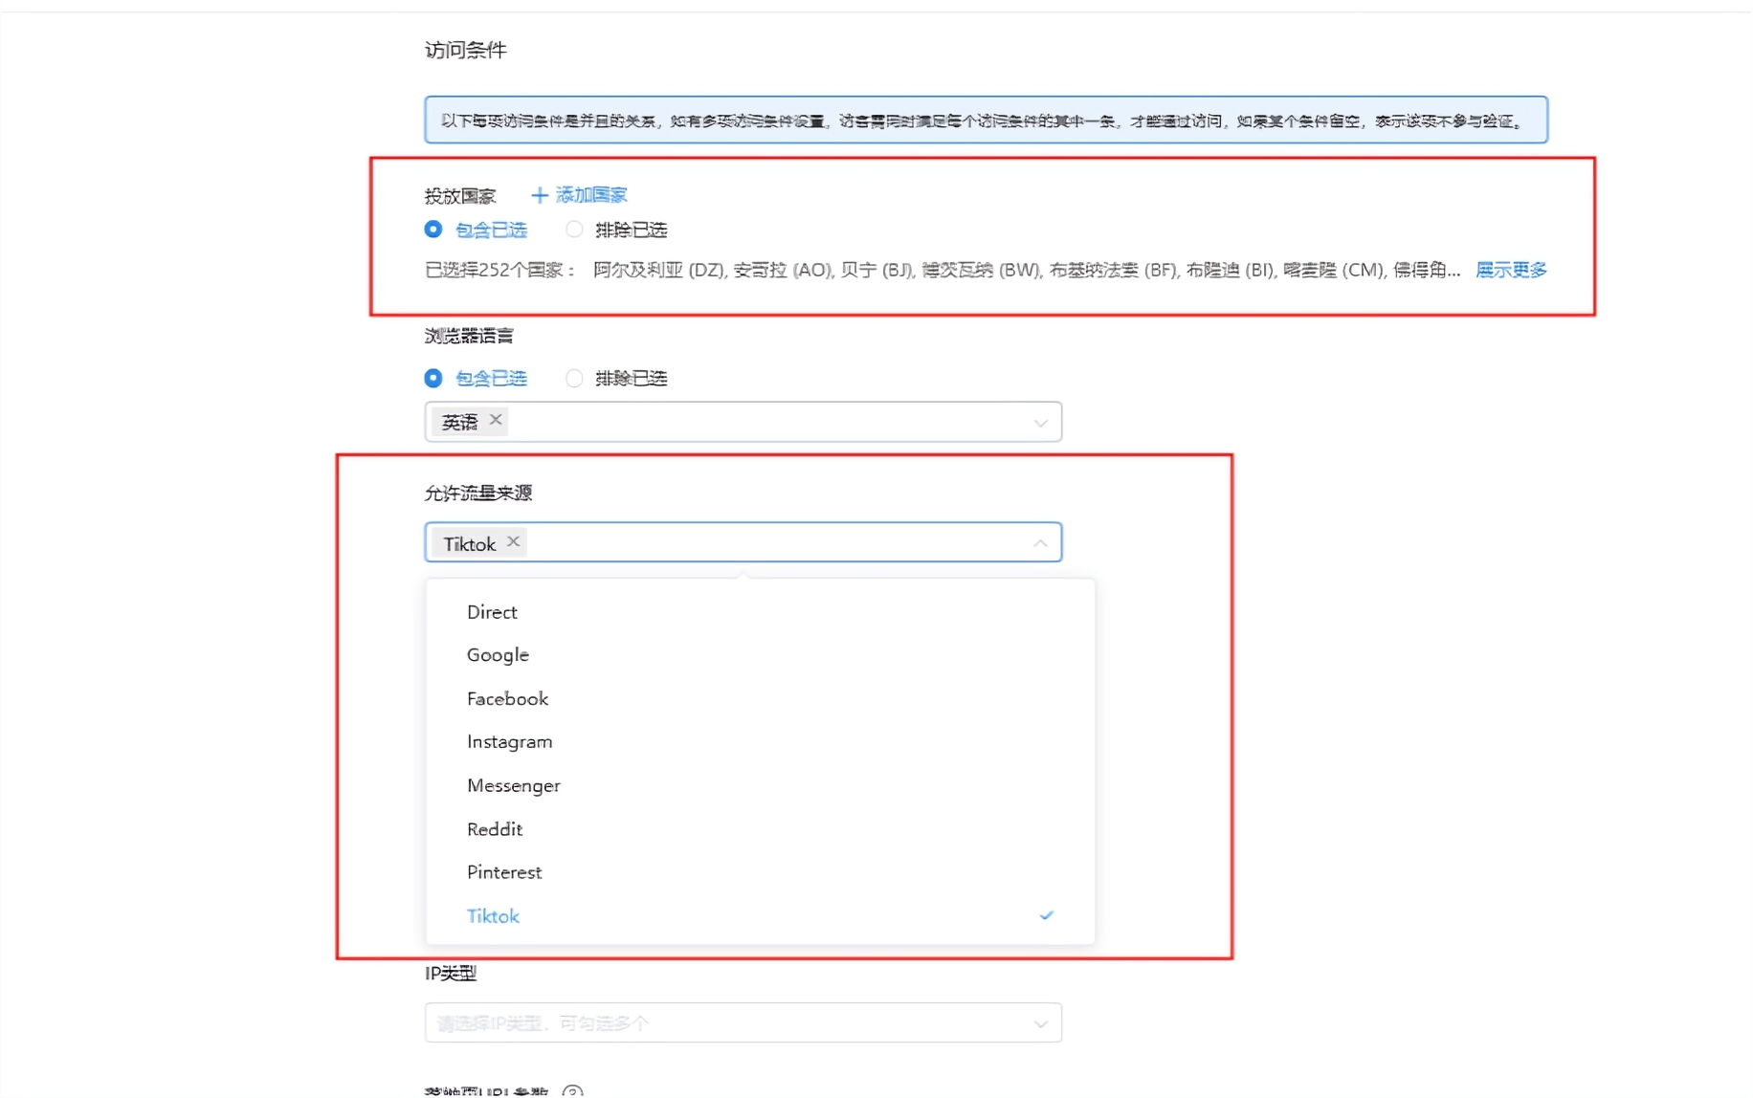The width and height of the screenshot is (1753, 1098).
Task: Deselect the highlighted Tiktok option
Action: click(x=760, y=916)
